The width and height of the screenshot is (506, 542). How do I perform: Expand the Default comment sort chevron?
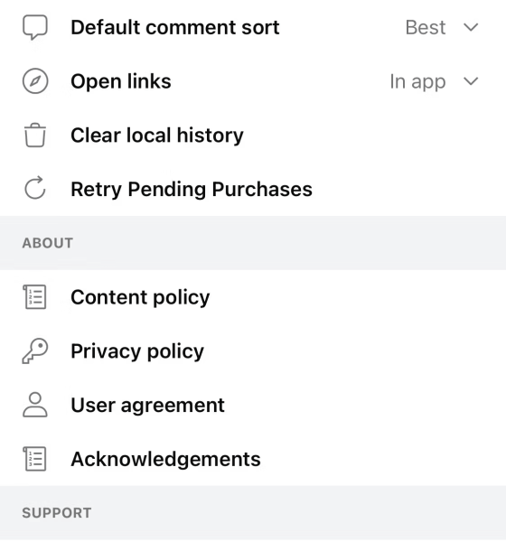[471, 27]
